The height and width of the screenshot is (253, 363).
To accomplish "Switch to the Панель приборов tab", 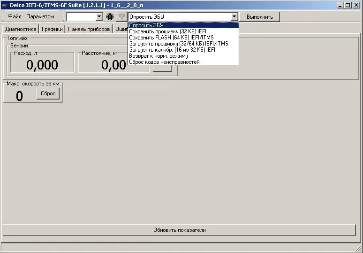I will pos(89,29).
